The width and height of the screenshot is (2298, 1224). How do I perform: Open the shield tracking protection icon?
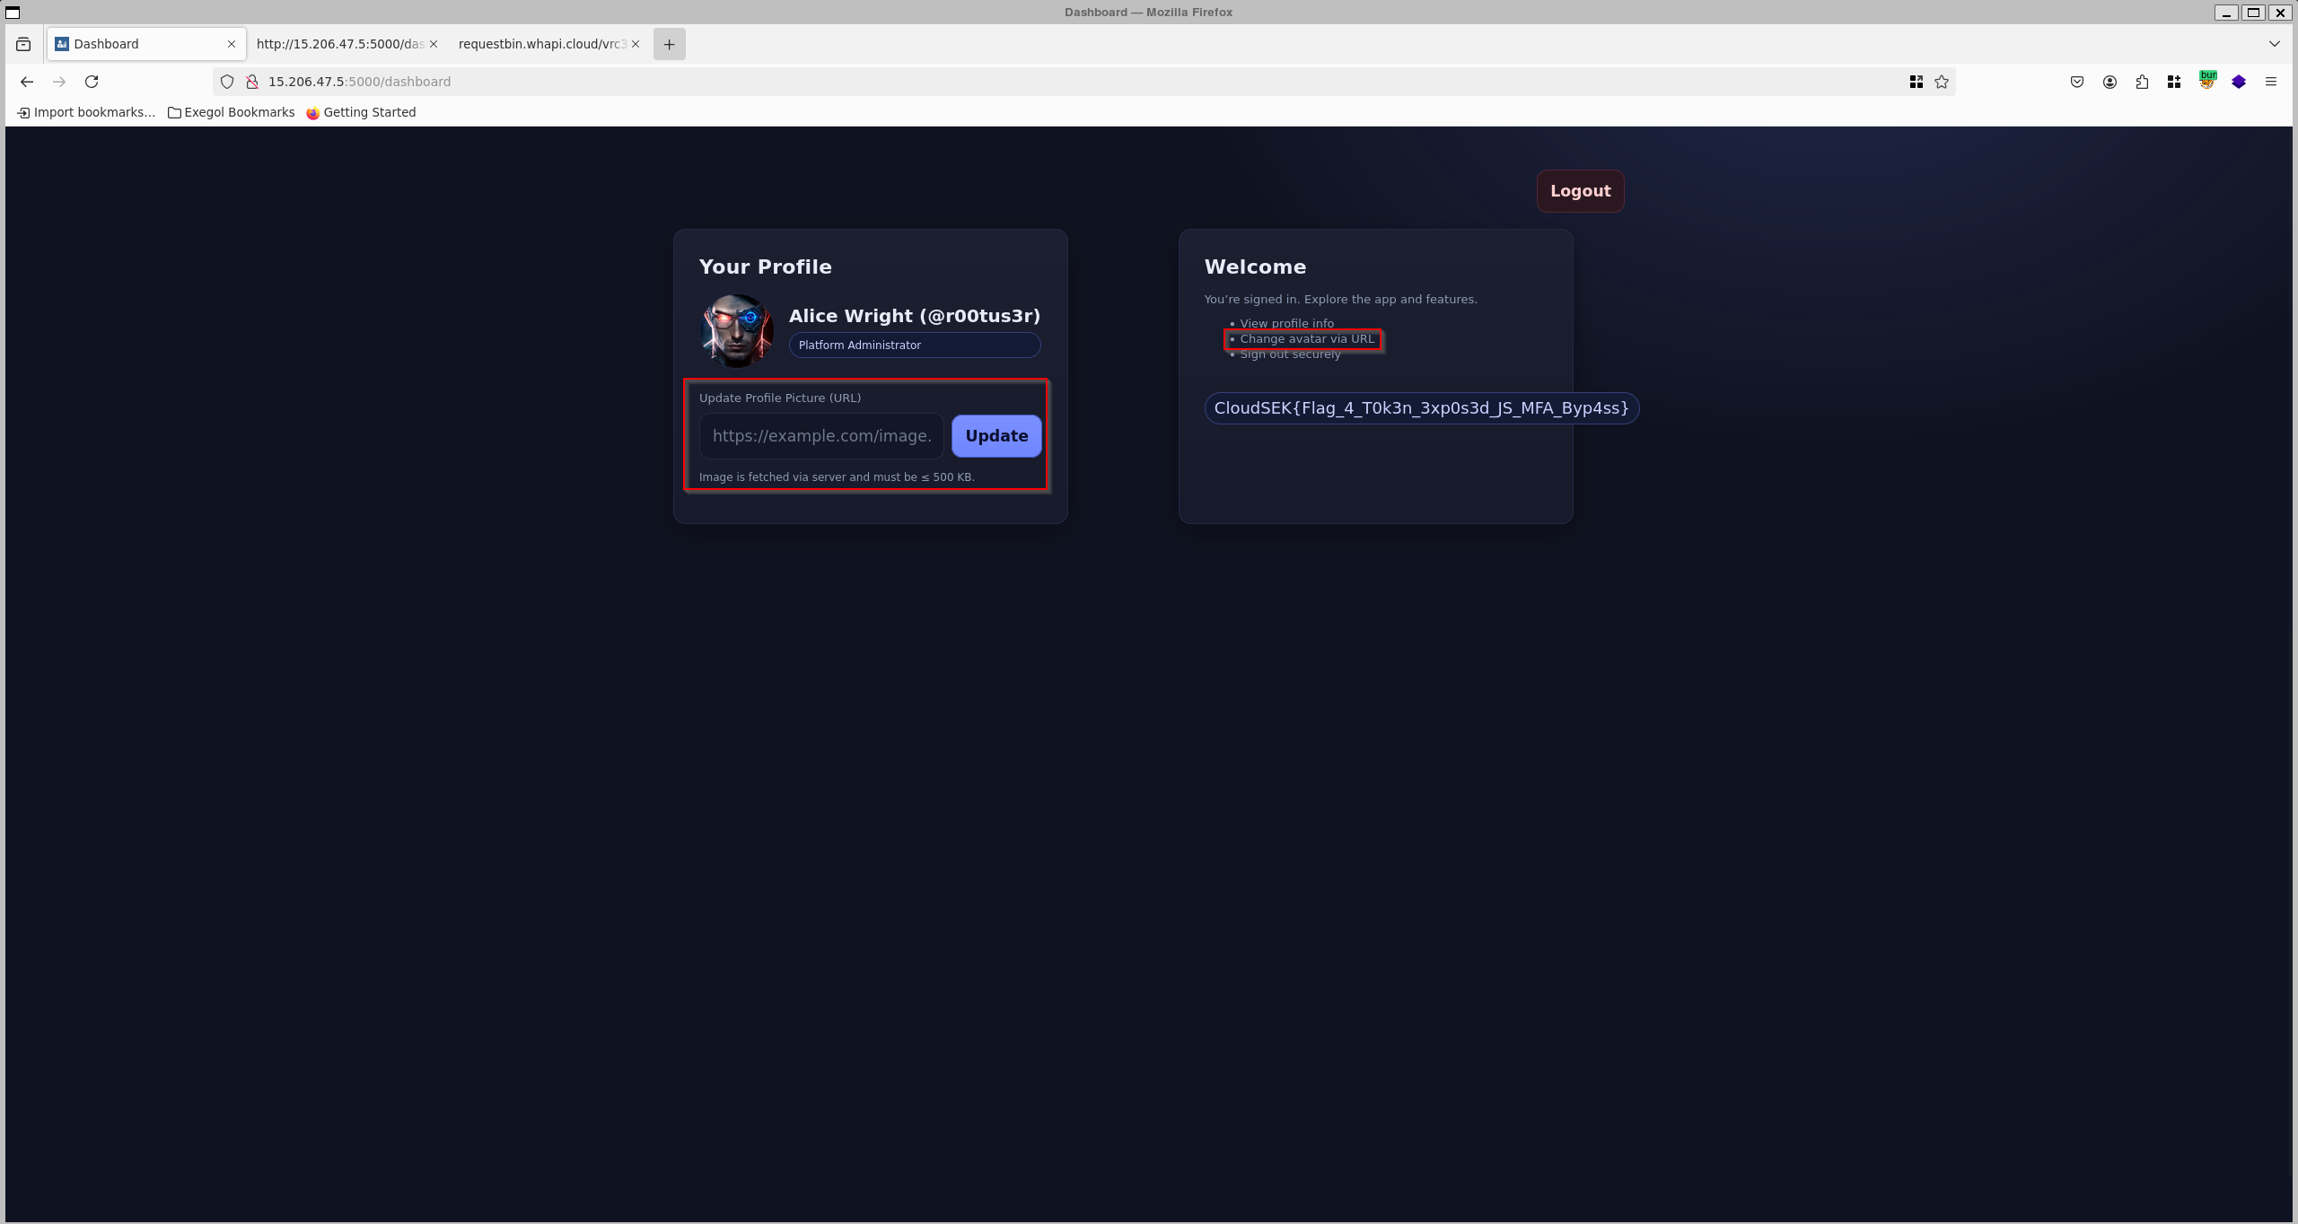(x=227, y=82)
